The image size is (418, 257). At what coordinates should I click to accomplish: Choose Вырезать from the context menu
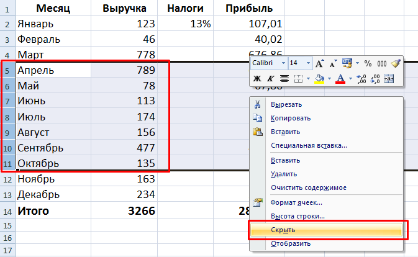[x=326, y=104]
